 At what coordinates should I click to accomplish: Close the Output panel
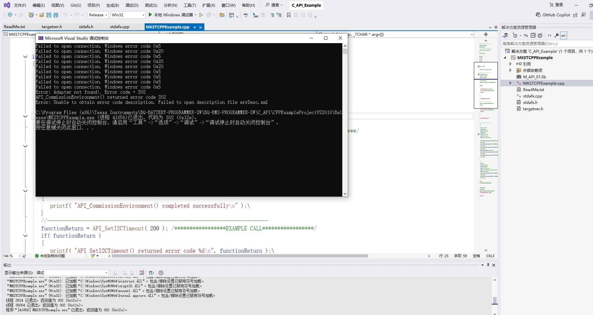point(494,265)
